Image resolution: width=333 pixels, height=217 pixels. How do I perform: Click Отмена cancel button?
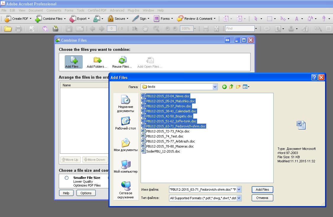point(262,198)
